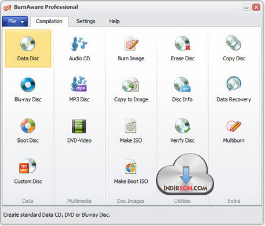Open the File dropdown menu
The height and width of the screenshot is (226, 265).
[15, 21]
